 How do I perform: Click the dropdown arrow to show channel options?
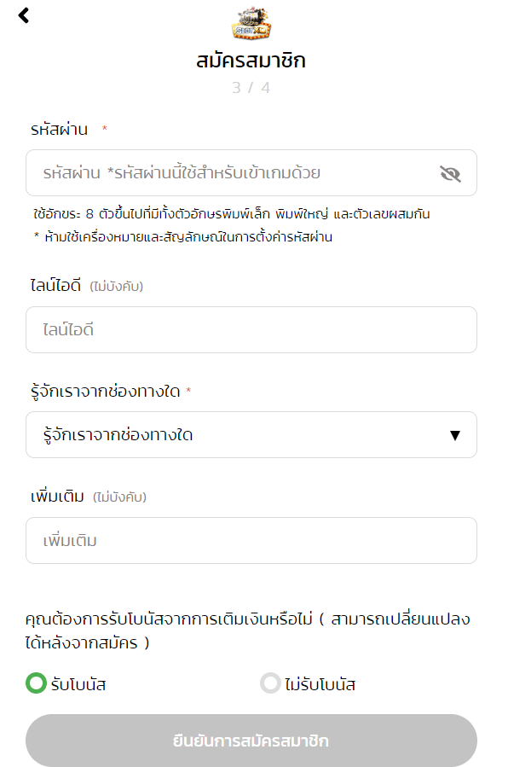point(455,435)
